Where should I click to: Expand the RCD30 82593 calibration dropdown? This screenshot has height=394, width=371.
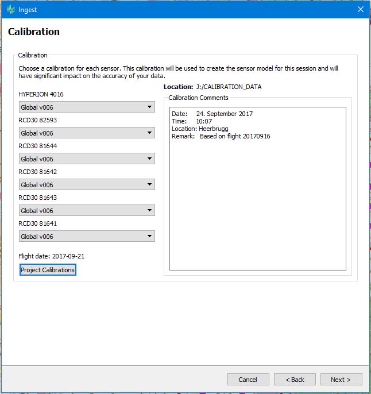pyautogui.click(x=87, y=133)
